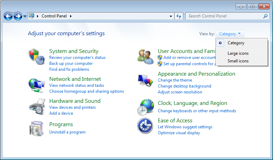Click the Control Panel icon in address bar
Viewport: 273px width, 160px height.
click(31, 16)
